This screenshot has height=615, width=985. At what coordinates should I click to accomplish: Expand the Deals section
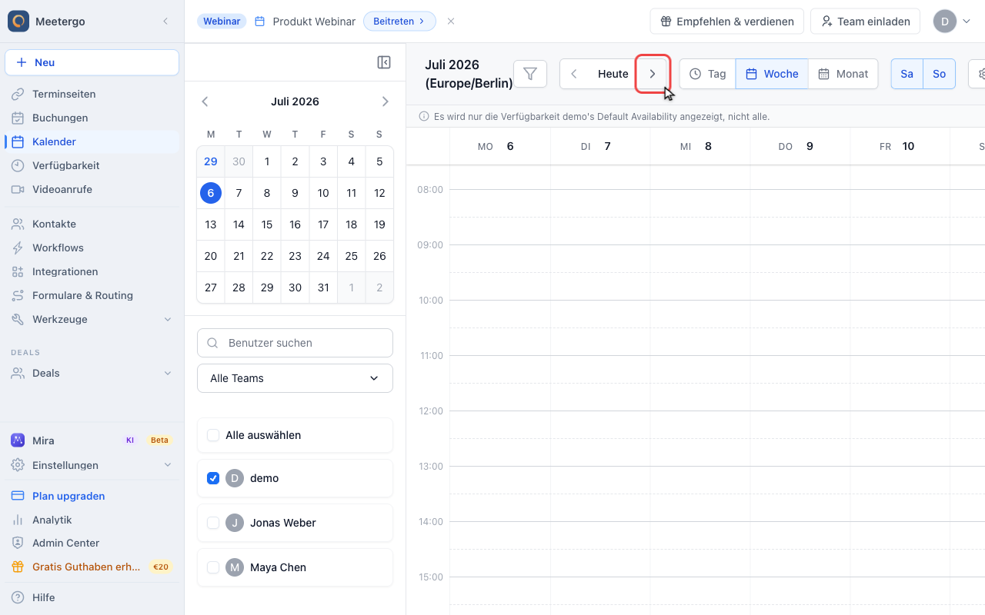[x=92, y=373]
